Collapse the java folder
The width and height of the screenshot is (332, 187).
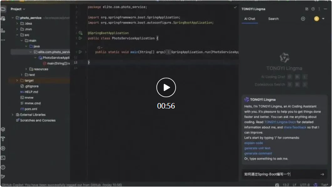[26, 46]
